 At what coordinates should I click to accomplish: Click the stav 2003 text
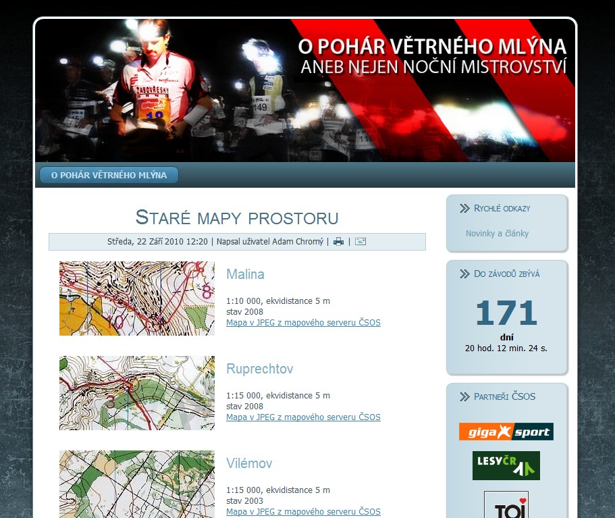[244, 500]
